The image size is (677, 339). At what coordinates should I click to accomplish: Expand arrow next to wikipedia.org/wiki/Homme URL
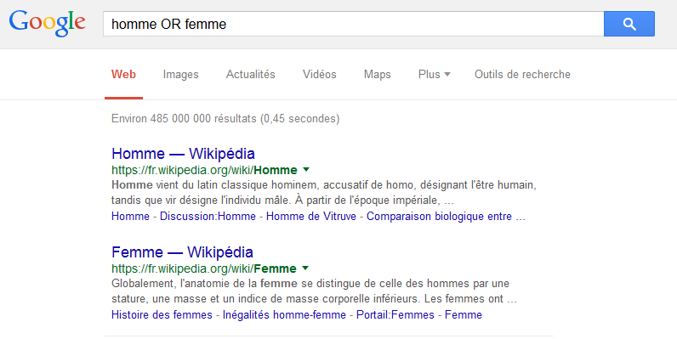pos(306,170)
